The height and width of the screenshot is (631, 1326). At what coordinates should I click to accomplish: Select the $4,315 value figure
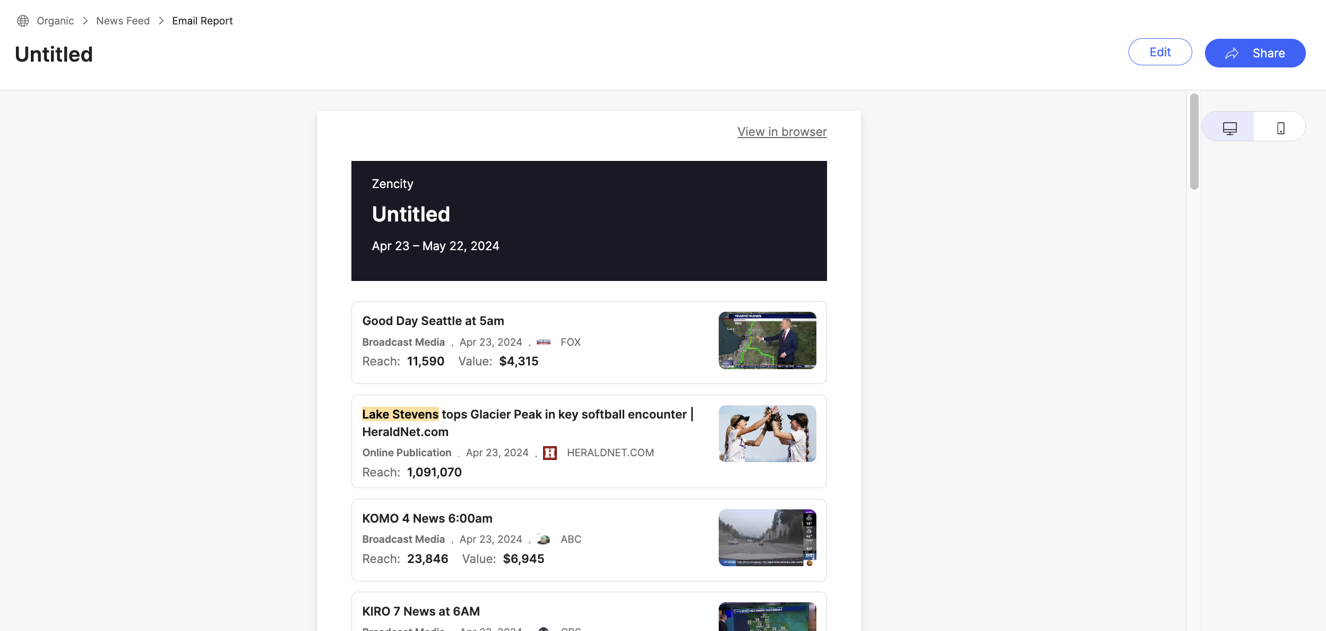pos(519,361)
